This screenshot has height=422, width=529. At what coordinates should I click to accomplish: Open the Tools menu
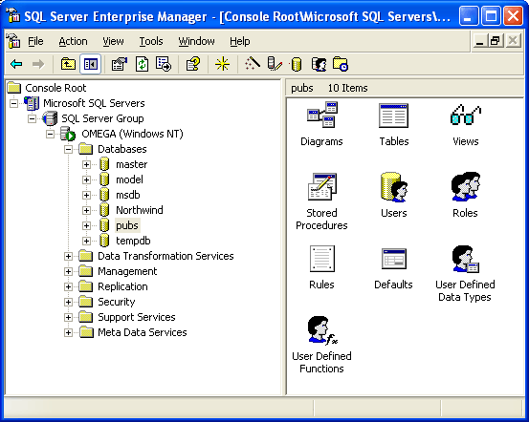(x=151, y=41)
